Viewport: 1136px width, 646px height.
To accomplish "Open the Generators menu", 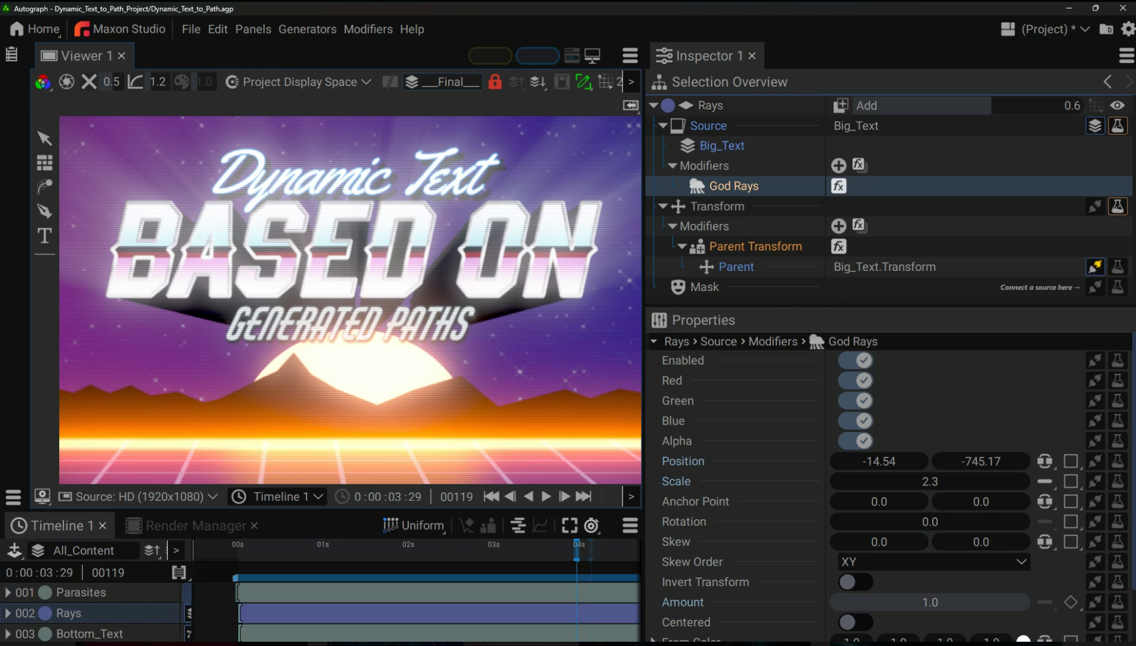I will tap(307, 29).
